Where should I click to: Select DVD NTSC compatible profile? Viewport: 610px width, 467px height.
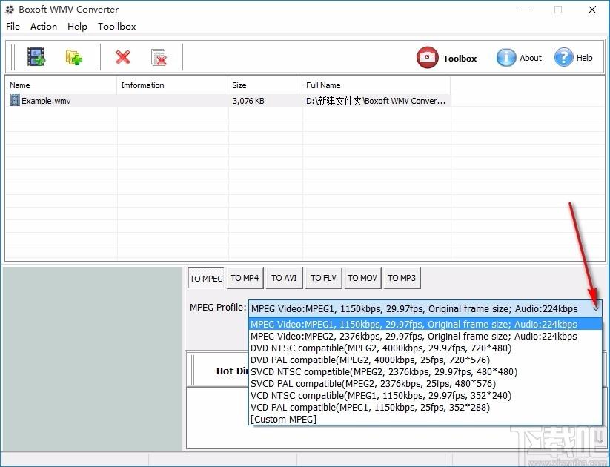tap(425, 348)
